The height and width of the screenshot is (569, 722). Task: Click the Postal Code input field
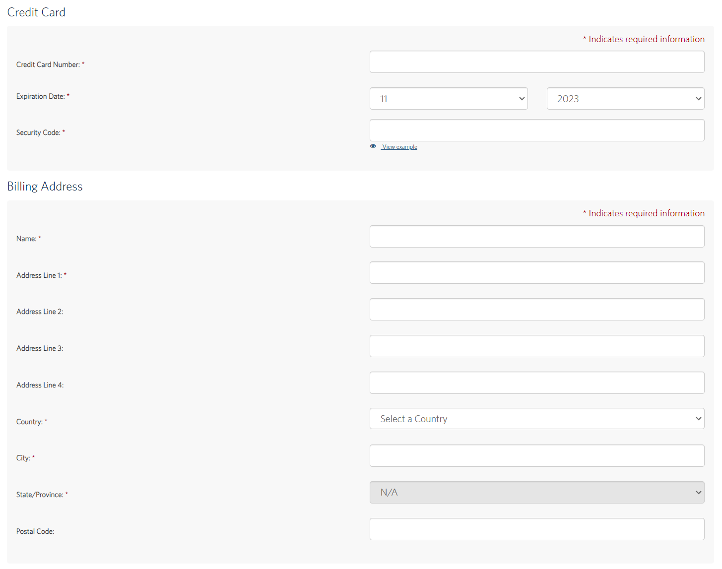[x=536, y=529]
